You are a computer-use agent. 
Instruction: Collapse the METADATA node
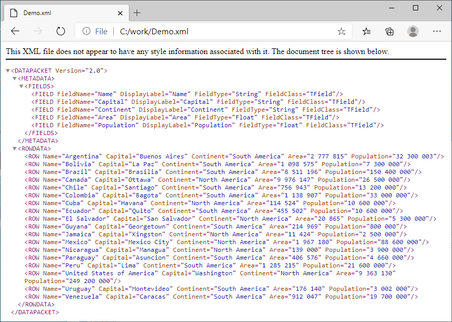click(15, 78)
